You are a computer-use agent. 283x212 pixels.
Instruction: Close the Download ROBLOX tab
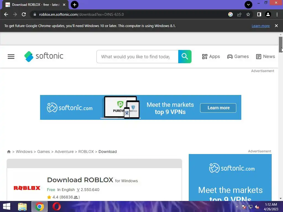(x=64, y=5)
